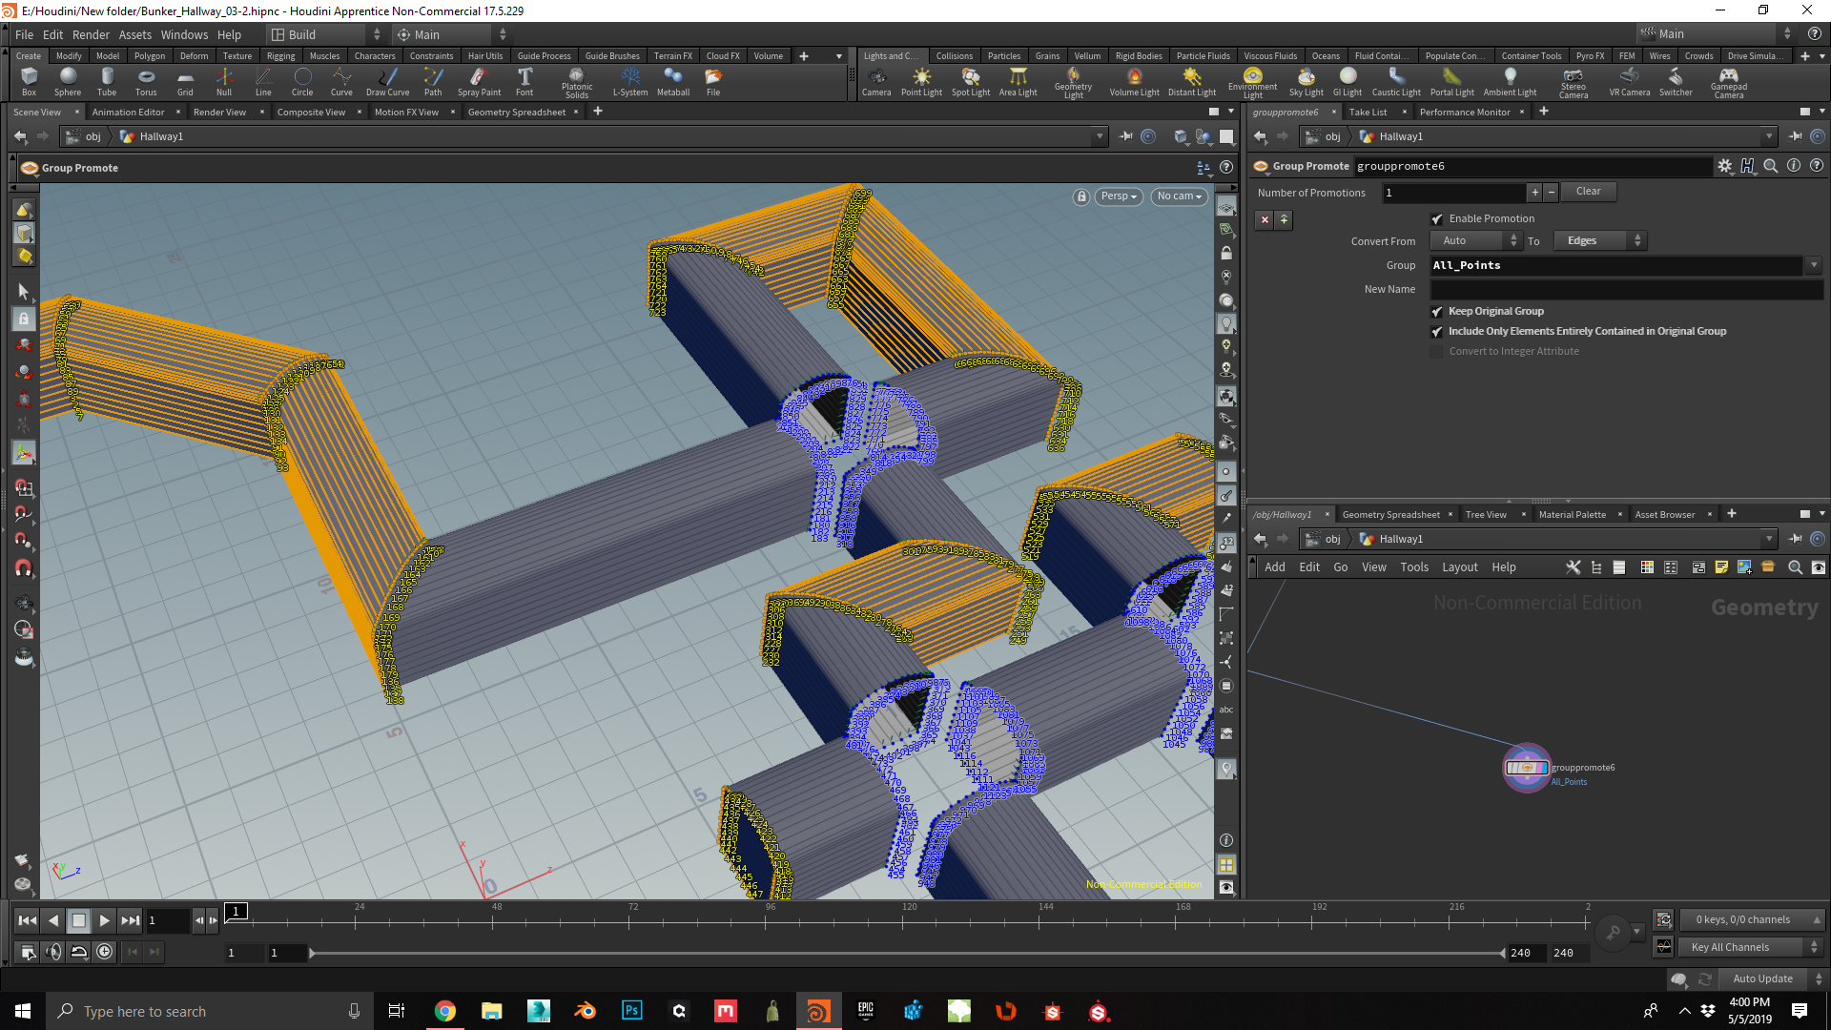Add a Font object

pos(525,81)
